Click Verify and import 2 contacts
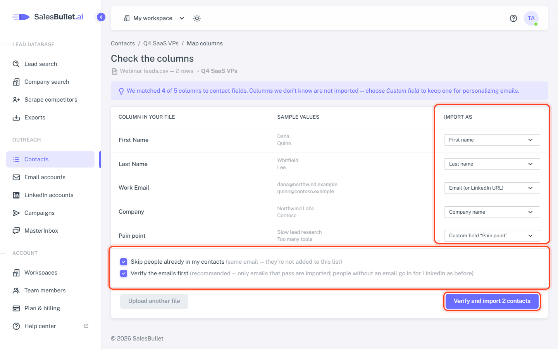This screenshot has width=558, height=349. pos(492,301)
